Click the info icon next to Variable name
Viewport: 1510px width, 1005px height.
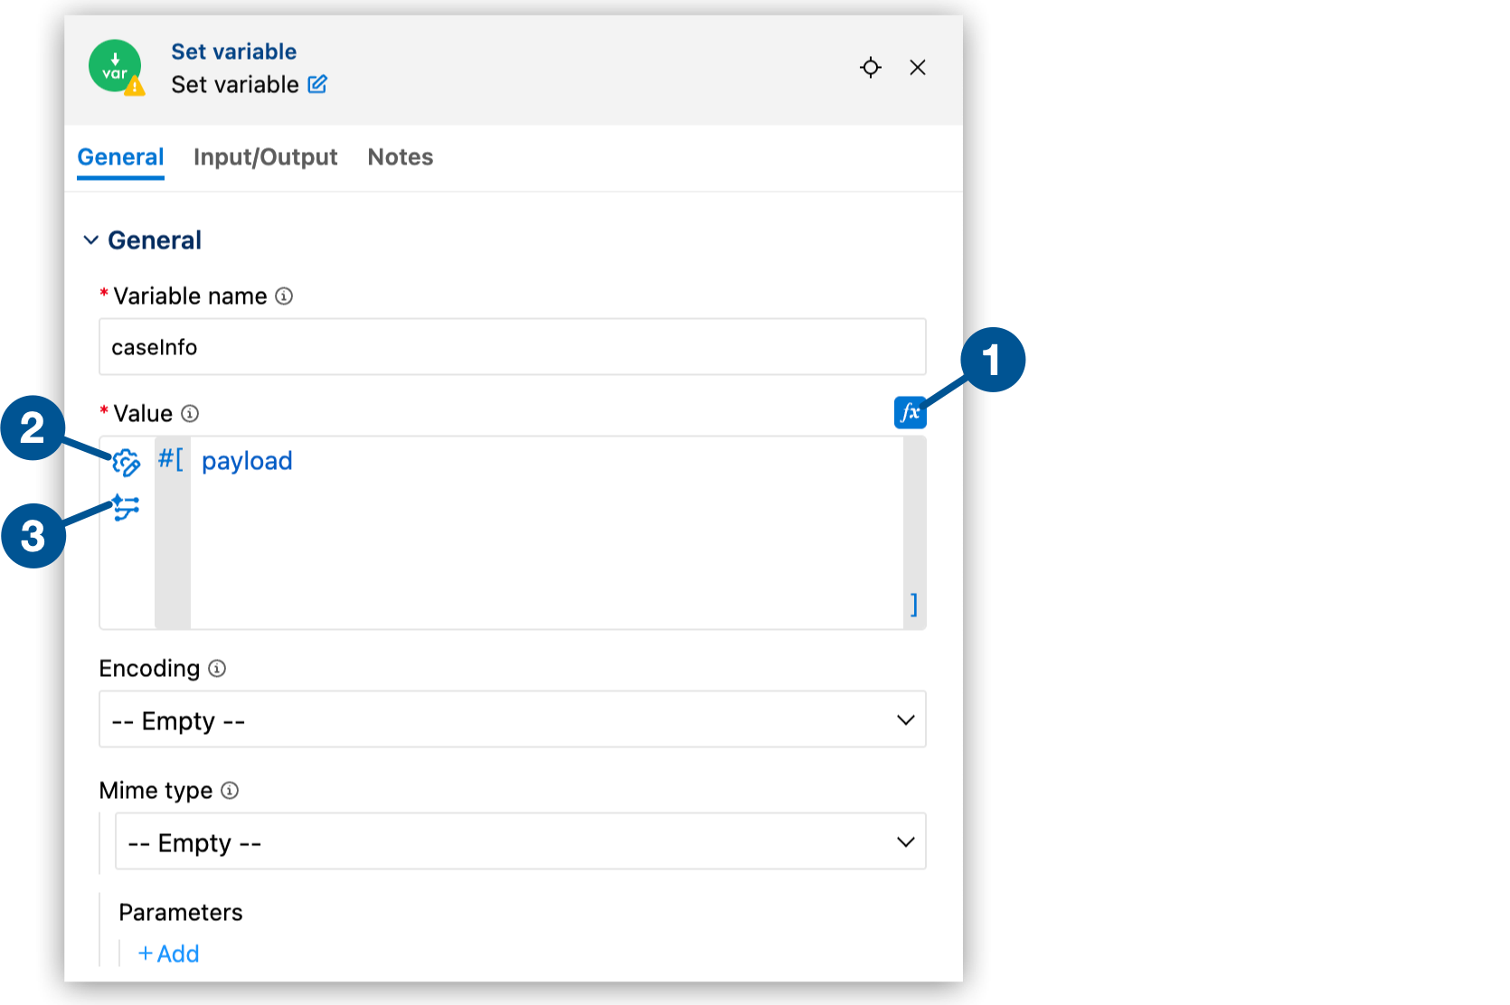coord(284,296)
